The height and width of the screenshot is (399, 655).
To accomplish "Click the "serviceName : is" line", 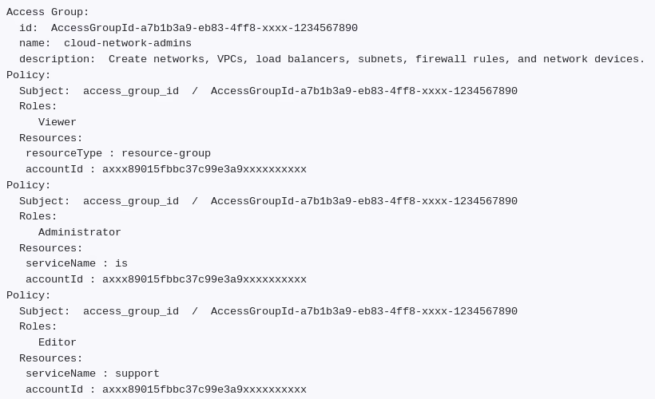I will 77,263.
